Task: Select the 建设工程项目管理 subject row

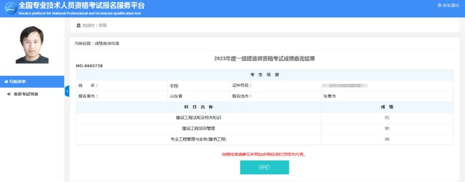Action: [x=198, y=128]
